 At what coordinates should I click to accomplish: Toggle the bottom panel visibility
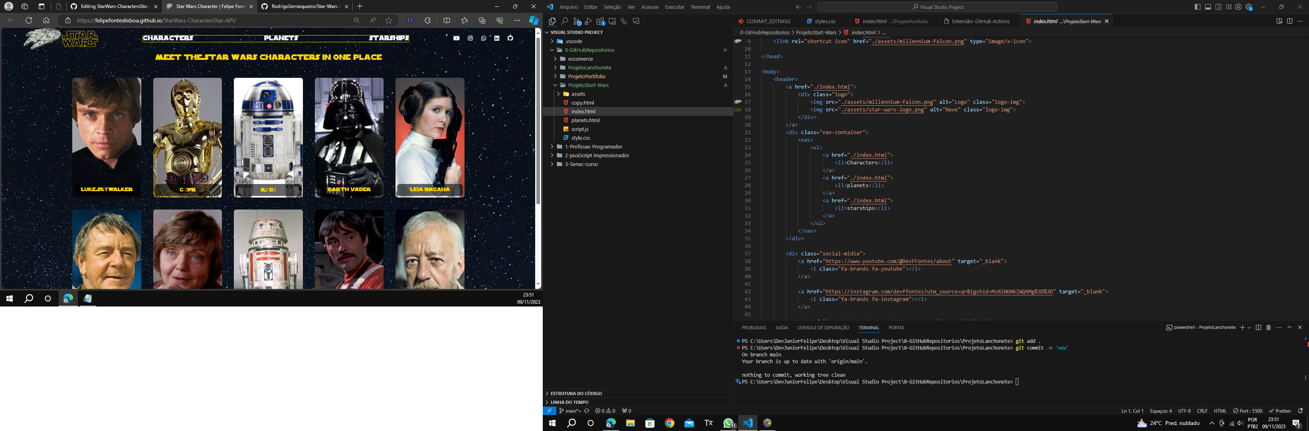[x=1208, y=7]
